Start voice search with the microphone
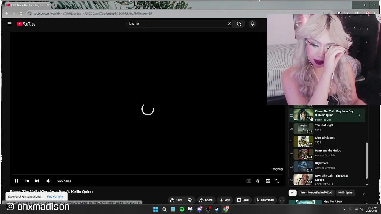Image resolution: width=381 pixels, height=214 pixels. coord(252,24)
